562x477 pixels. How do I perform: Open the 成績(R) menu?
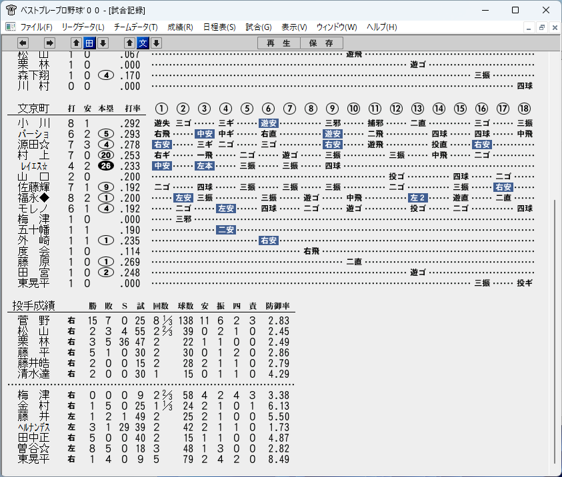(180, 27)
